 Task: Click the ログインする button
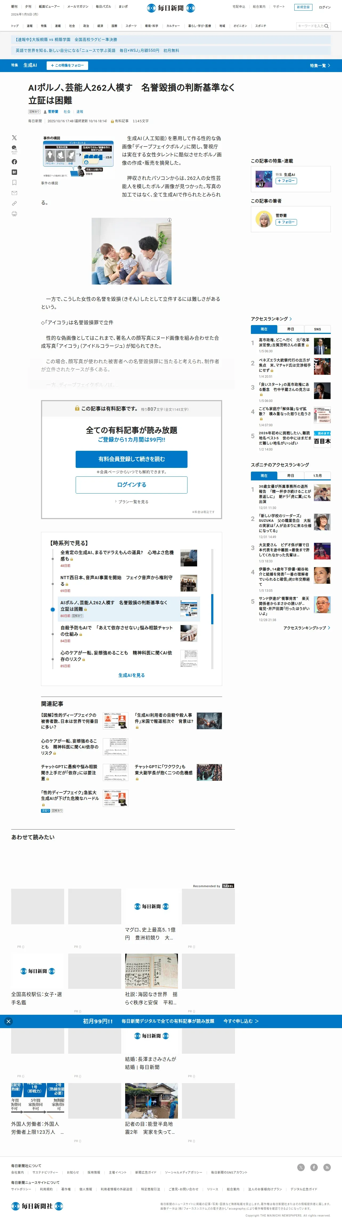coord(131,485)
